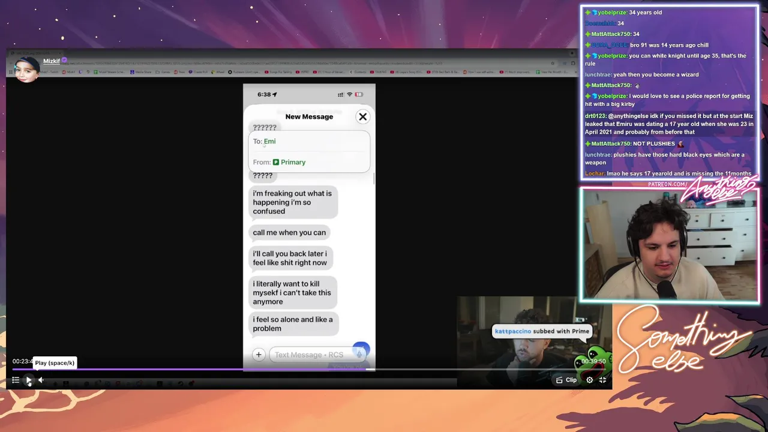Open the chapters list icon
Viewport: 768px width, 432px height.
point(16,380)
